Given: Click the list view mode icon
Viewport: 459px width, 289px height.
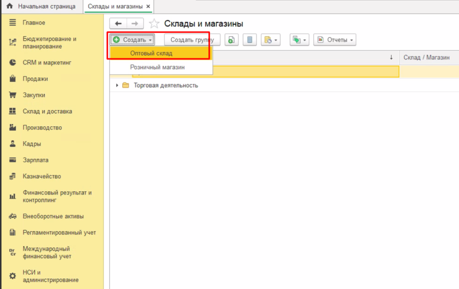Looking at the screenshot, I should click(249, 40).
